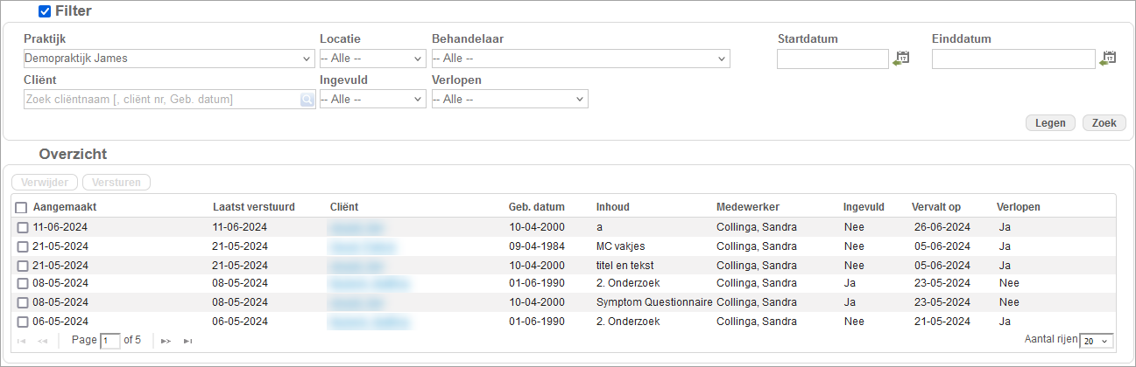Check the row created on 11-06-2024
This screenshot has height=367, width=1136.
coord(23,227)
